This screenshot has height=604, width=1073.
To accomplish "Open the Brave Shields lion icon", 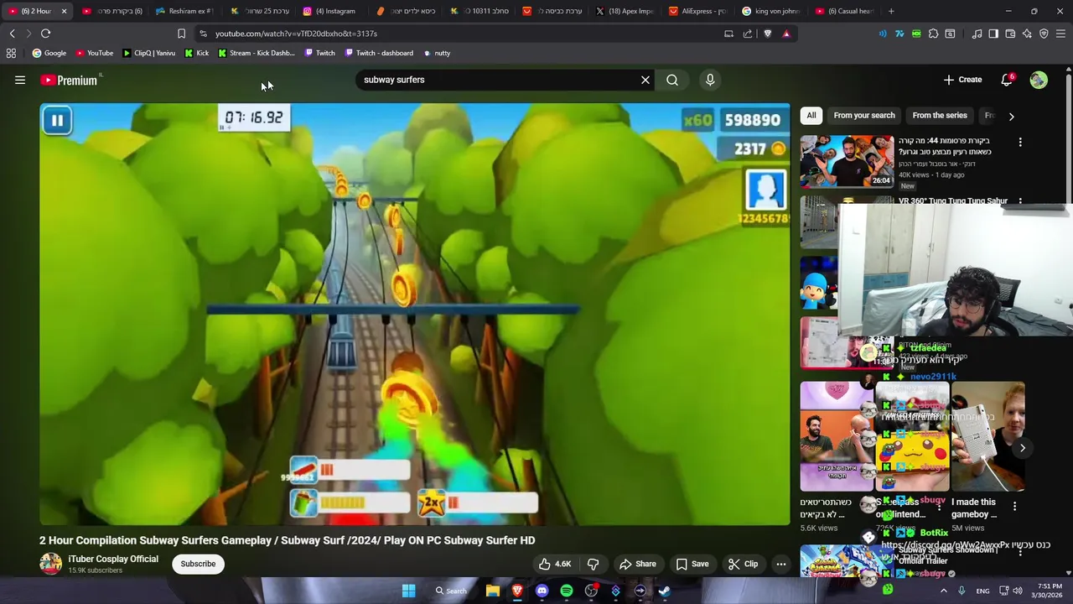I will [767, 34].
